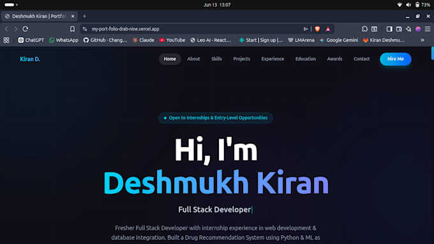Image resolution: width=434 pixels, height=244 pixels.
Task: Go forward using the browser forward arrow
Action: (x=16, y=29)
